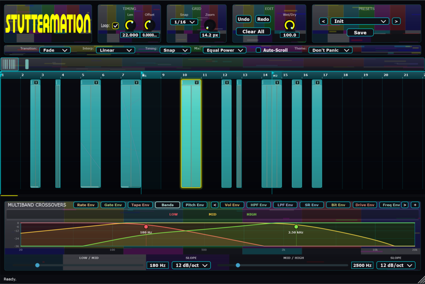Click the 2500 Hz frequency field
Image resolution: width=425 pixels, height=284 pixels.
362,265
